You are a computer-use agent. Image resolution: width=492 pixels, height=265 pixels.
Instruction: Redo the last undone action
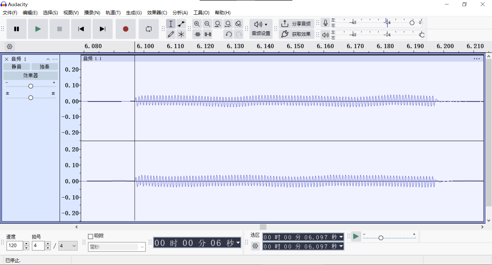tap(239, 34)
